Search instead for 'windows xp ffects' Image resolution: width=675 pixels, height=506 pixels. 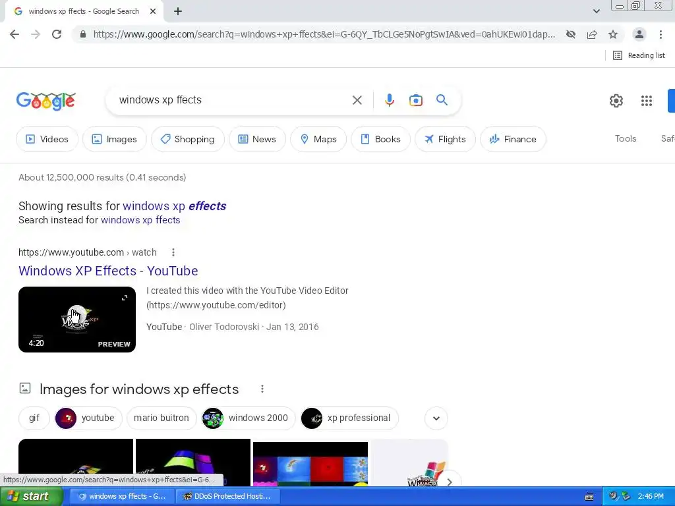(x=140, y=220)
